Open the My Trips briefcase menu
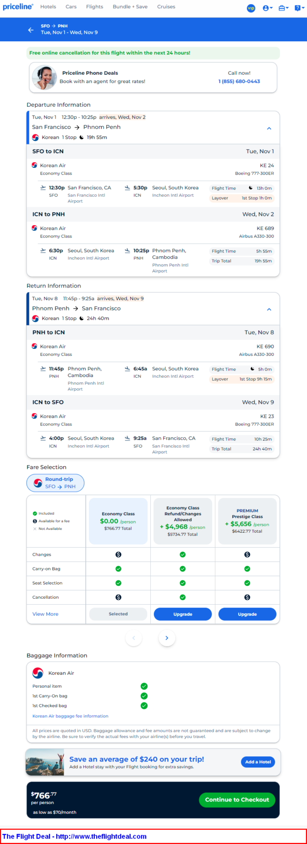This screenshot has height=844, width=307. point(284,8)
